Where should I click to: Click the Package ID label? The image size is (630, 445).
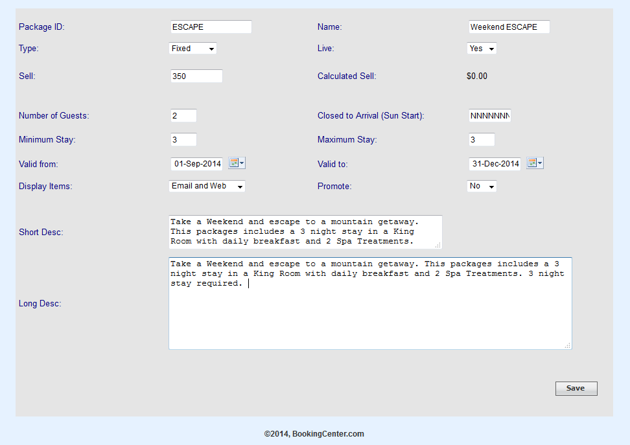coord(41,27)
